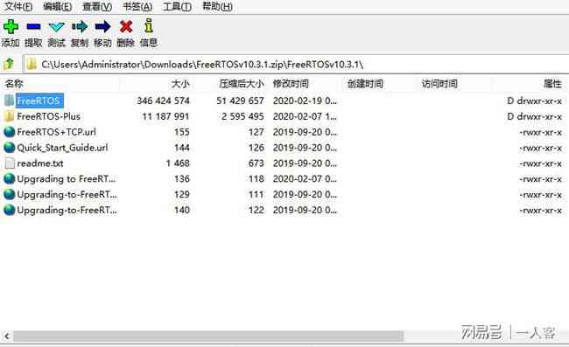This screenshot has height=347, width=569.
Task: Click the packed size '111'
Action: pos(256,195)
